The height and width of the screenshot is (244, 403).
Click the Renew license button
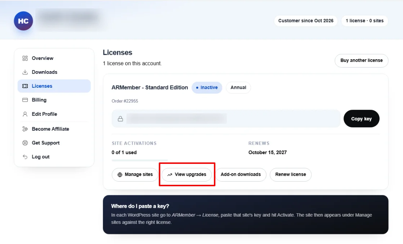point(291,175)
